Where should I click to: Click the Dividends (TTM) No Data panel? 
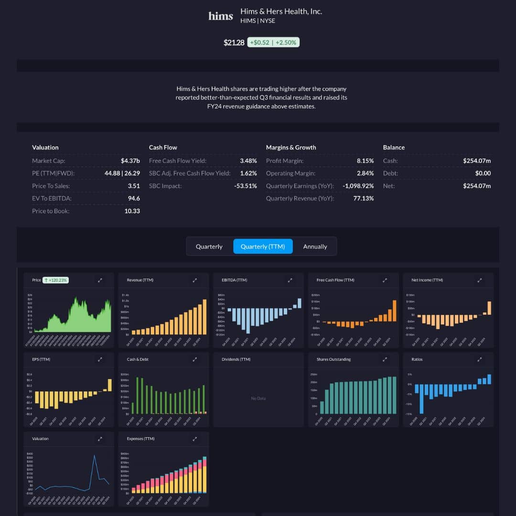pyautogui.click(x=258, y=390)
